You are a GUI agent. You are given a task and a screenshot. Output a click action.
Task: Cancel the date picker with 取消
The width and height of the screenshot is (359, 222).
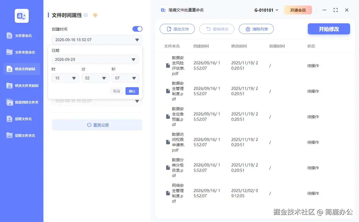117,91
